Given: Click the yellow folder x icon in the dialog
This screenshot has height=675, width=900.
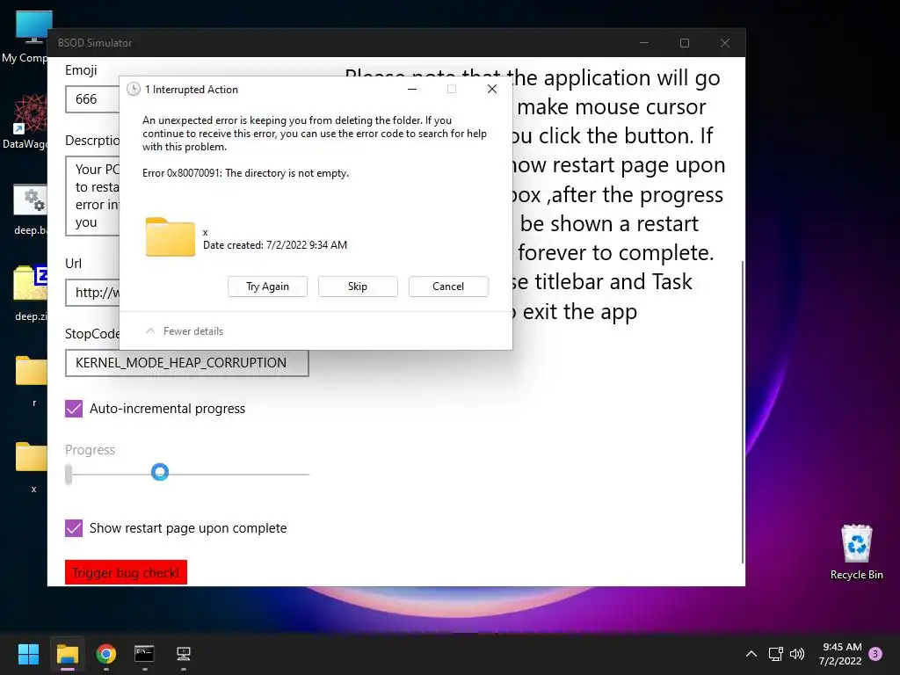Looking at the screenshot, I should coord(171,237).
